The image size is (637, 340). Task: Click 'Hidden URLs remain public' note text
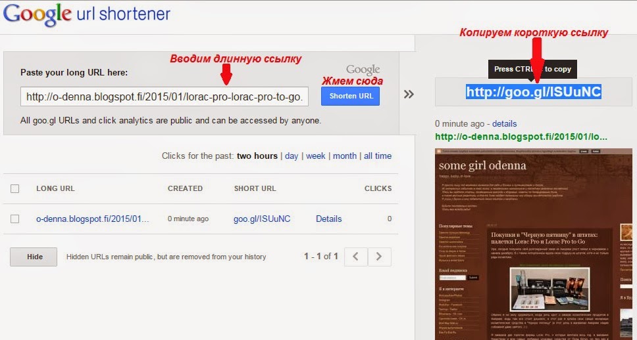pos(166,257)
